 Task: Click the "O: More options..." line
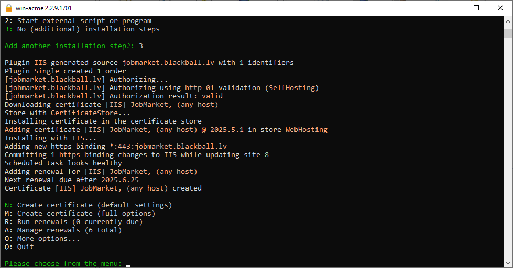(x=42, y=239)
